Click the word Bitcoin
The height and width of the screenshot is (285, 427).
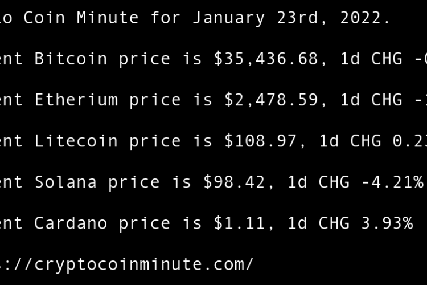pyautogui.click(x=71, y=59)
